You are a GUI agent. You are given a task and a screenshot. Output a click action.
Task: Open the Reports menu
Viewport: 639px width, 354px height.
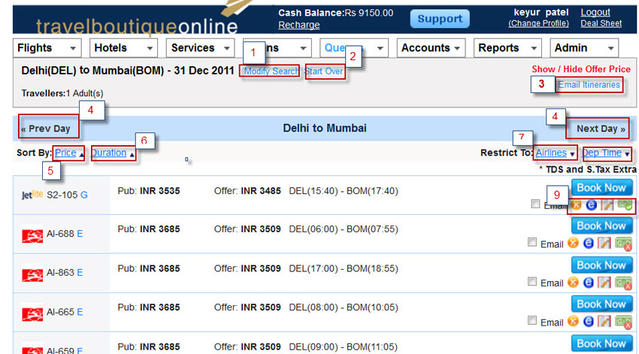click(x=508, y=48)
